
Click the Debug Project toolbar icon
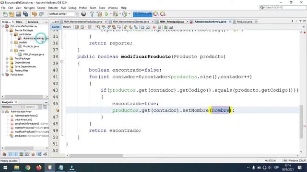(116, 14)
